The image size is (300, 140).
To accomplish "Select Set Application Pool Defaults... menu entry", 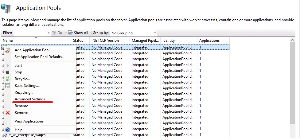I will tap(39, 57).
